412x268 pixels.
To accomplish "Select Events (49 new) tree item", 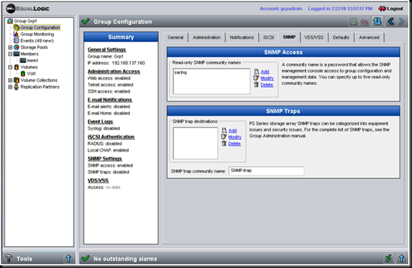I will (x=37, y=41).
